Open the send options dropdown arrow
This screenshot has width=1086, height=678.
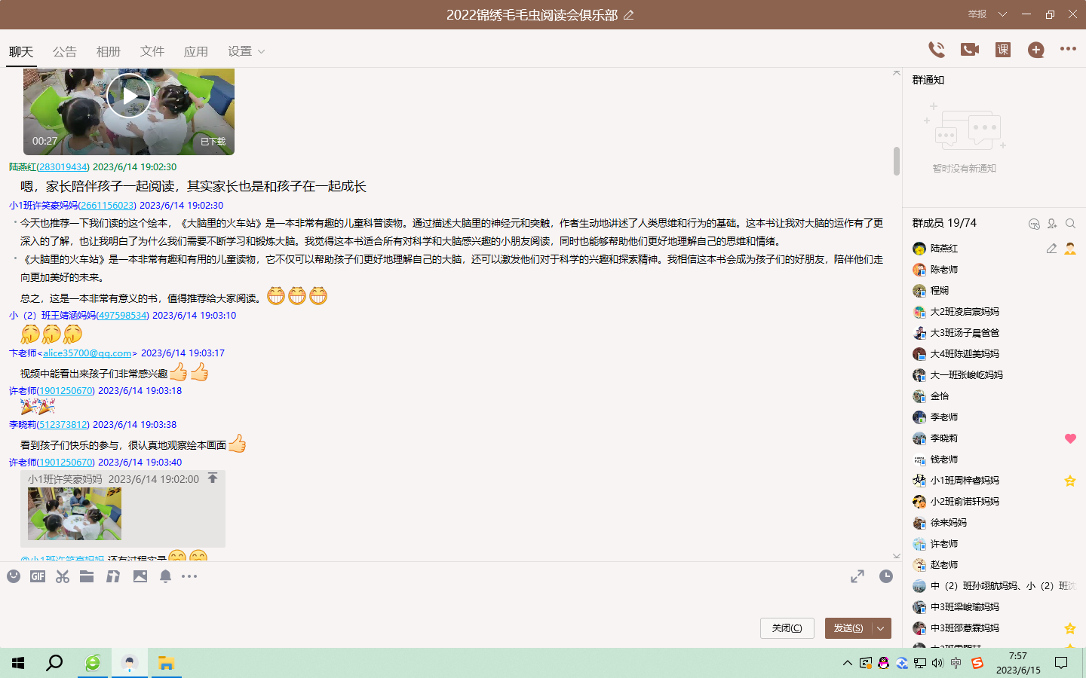pos(881,628)
